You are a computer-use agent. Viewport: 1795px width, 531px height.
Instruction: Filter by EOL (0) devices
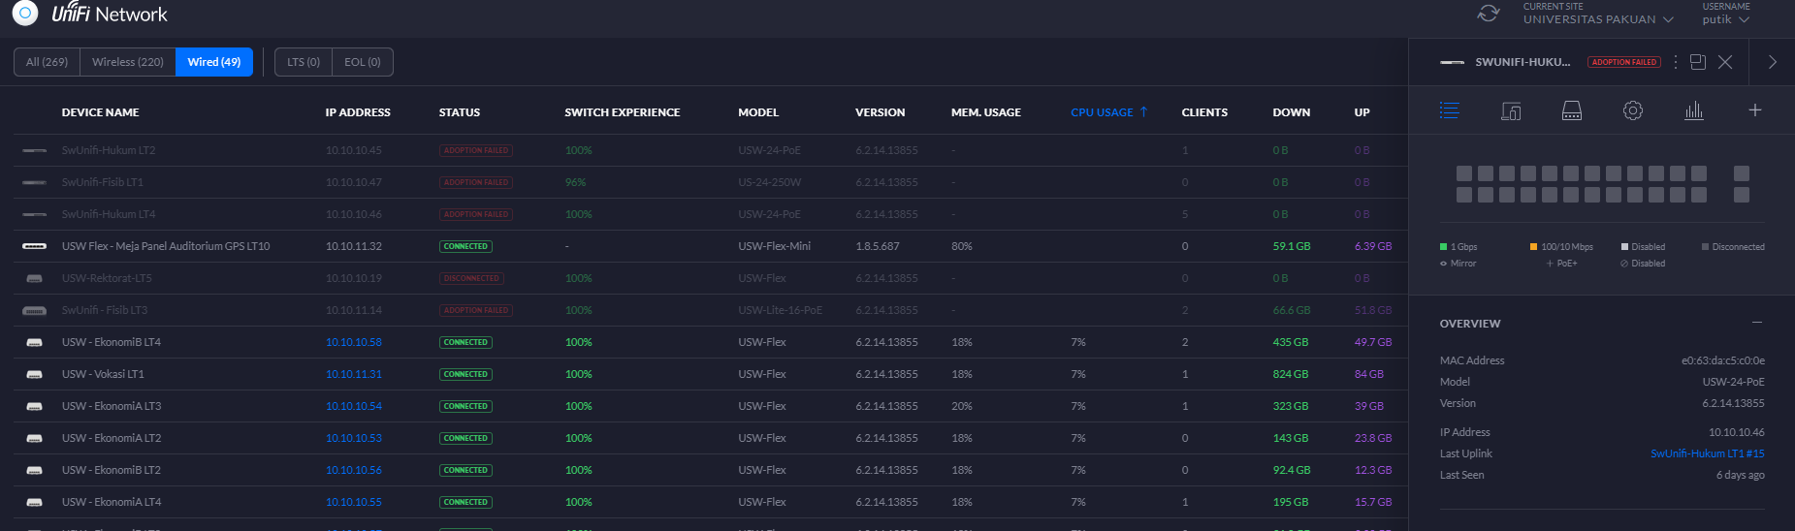(x=362, y=62)
